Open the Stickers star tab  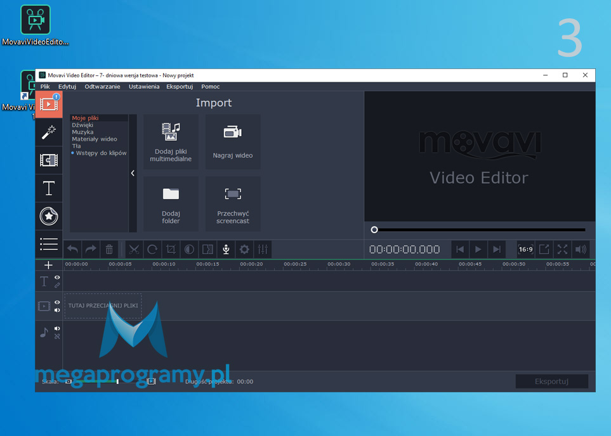(x=49, y=216)
